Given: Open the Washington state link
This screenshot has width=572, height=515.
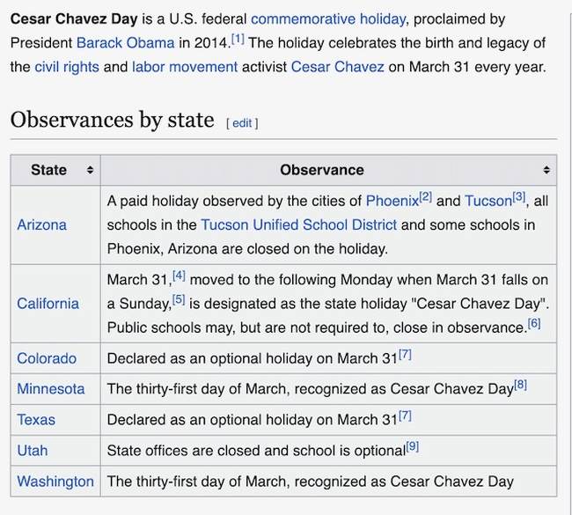Looking at the screenshot, I should [x=55, y=481].
